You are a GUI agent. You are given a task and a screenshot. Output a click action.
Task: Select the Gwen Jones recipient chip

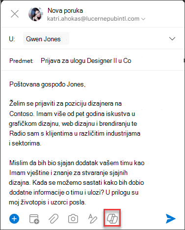tap(46, 39)
